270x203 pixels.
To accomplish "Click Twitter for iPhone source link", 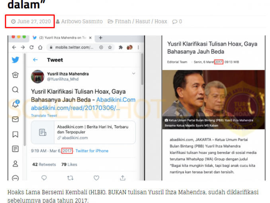I will click(x=92, y=151).
